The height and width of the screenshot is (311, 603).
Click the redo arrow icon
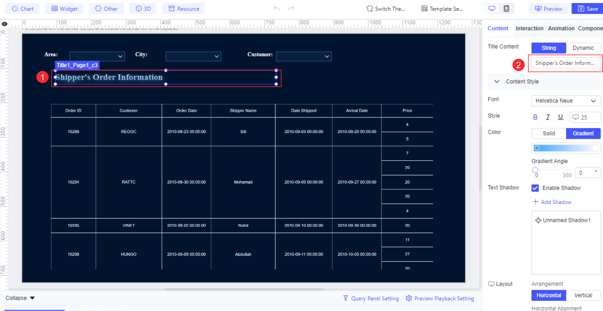tap(291, 8)
